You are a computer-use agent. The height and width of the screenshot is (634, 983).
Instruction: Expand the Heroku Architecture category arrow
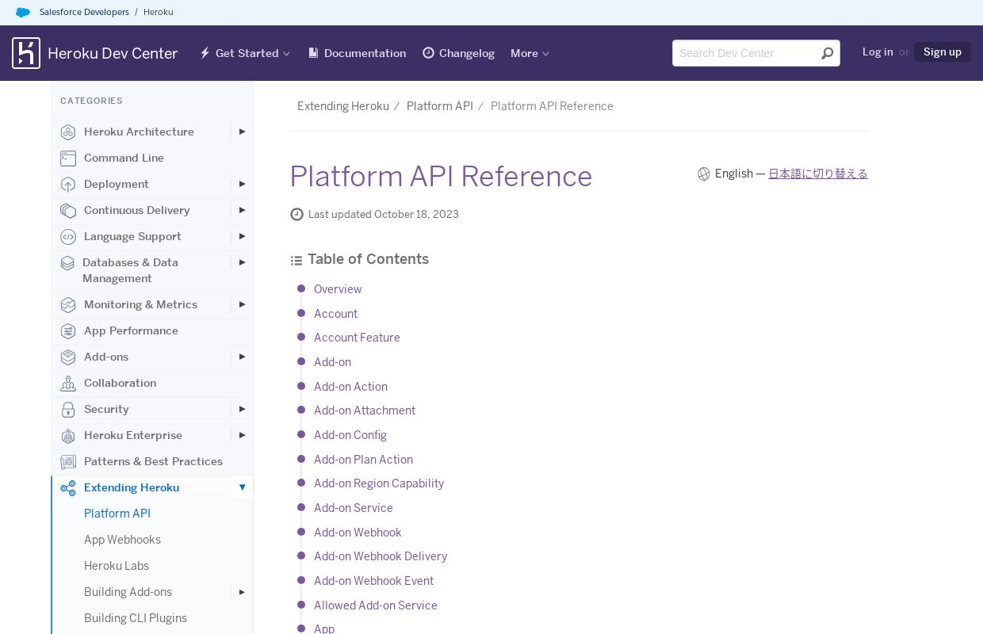[242, 132]
